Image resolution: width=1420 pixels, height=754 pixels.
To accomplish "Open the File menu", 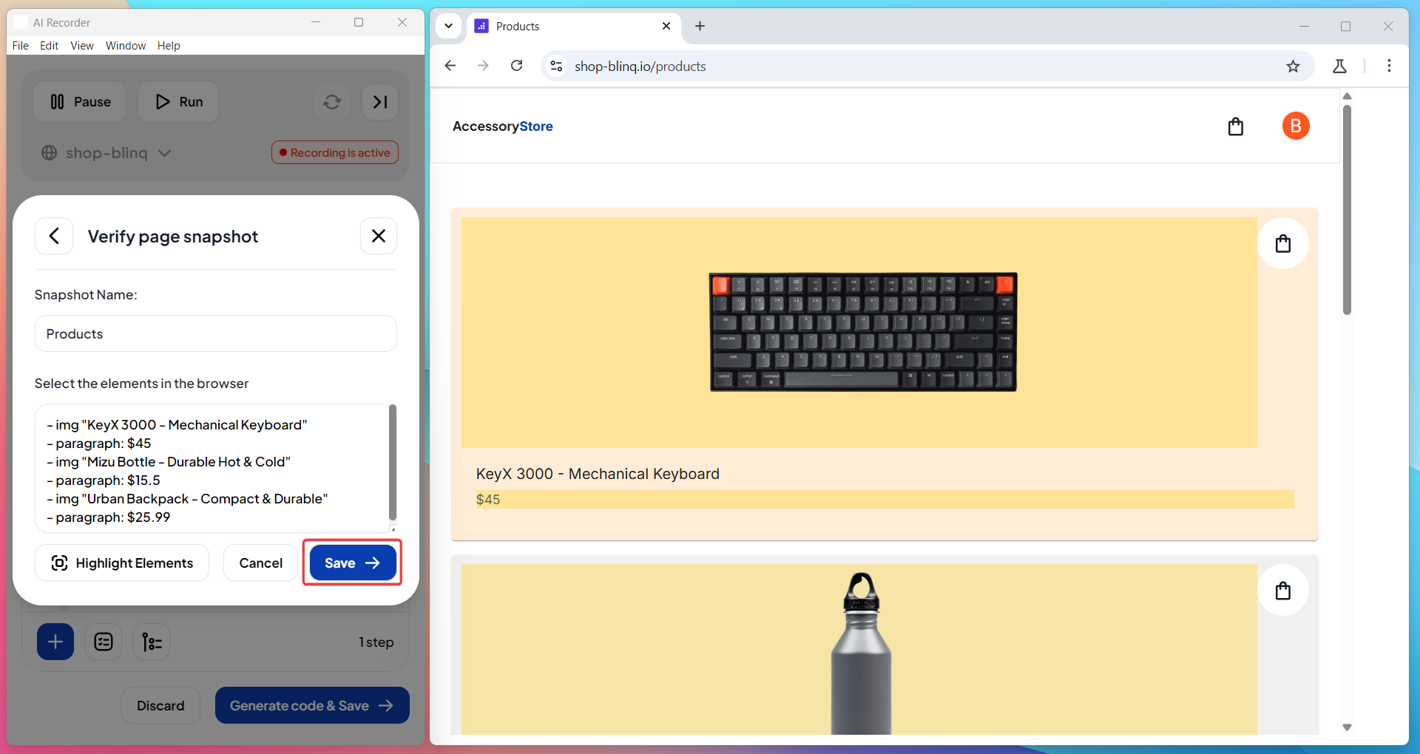I will point(20,46).
